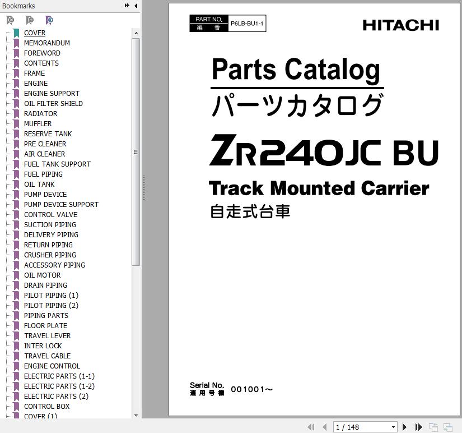Select the CRUSHER PIPING bookmark
462x433 pixels.
pos(50,255)
